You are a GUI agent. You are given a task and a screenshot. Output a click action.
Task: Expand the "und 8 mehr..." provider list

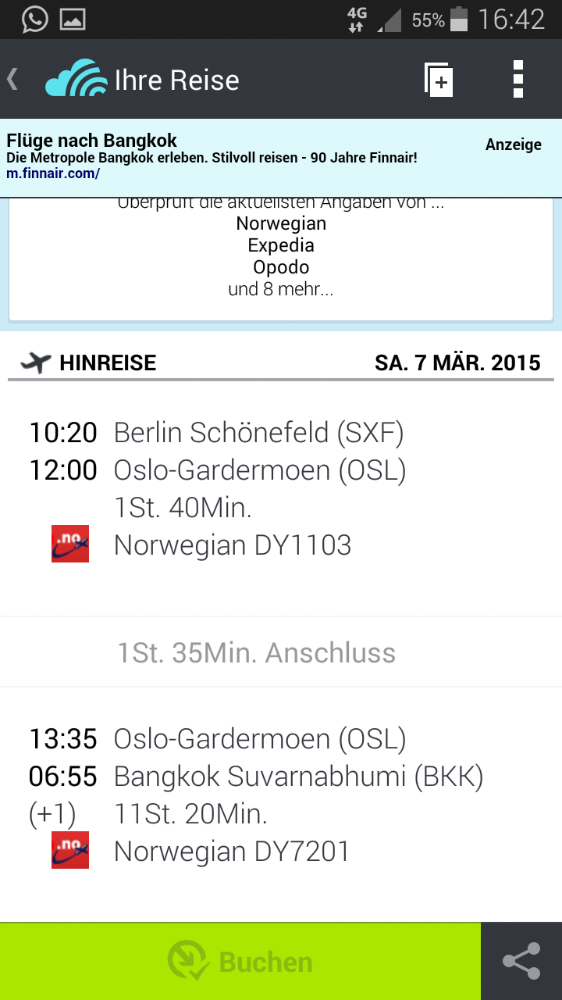(281, 289)
